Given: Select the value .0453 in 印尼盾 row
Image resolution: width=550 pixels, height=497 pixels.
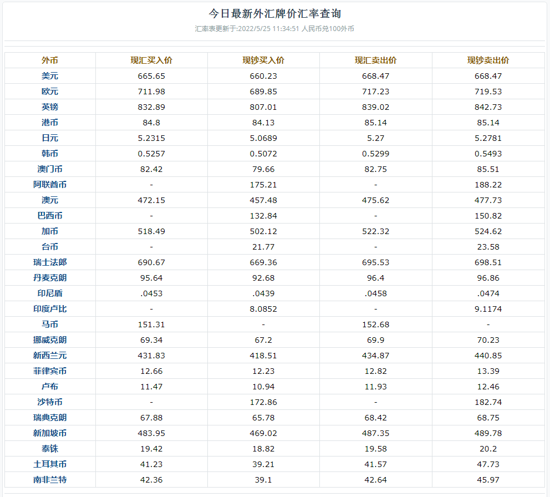Looking at the screenshot, I should click(151, 293).
